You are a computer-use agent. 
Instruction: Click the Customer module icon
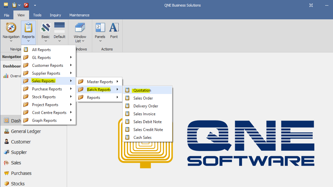tap(7, 142)
